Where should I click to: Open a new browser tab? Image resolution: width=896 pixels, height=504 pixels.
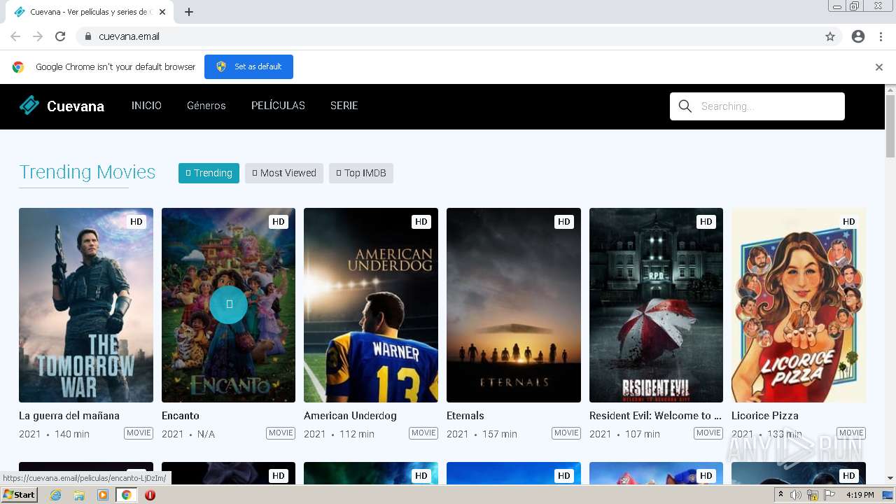coord(189,12)
